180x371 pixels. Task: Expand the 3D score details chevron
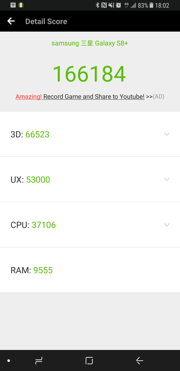click(x=167, y=134)
